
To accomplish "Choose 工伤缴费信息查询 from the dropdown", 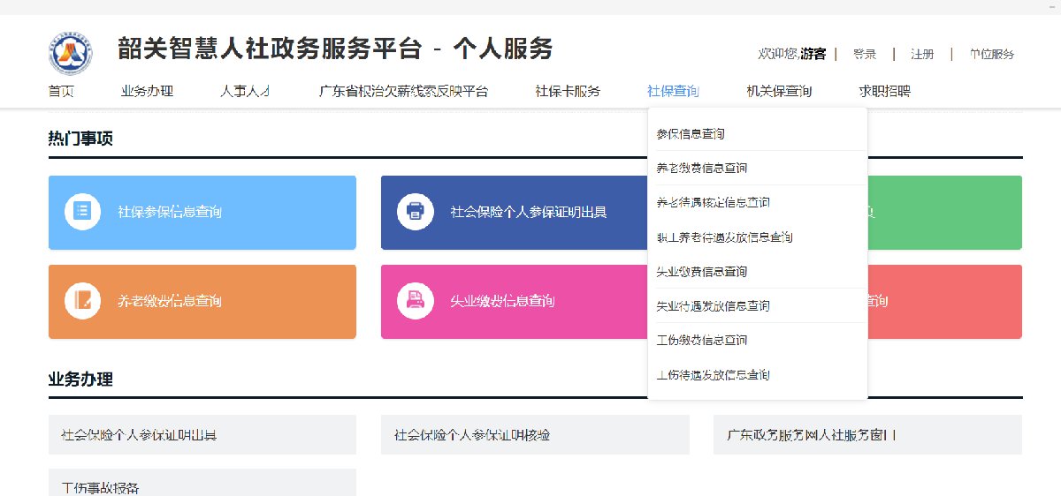I will (702, 341).
